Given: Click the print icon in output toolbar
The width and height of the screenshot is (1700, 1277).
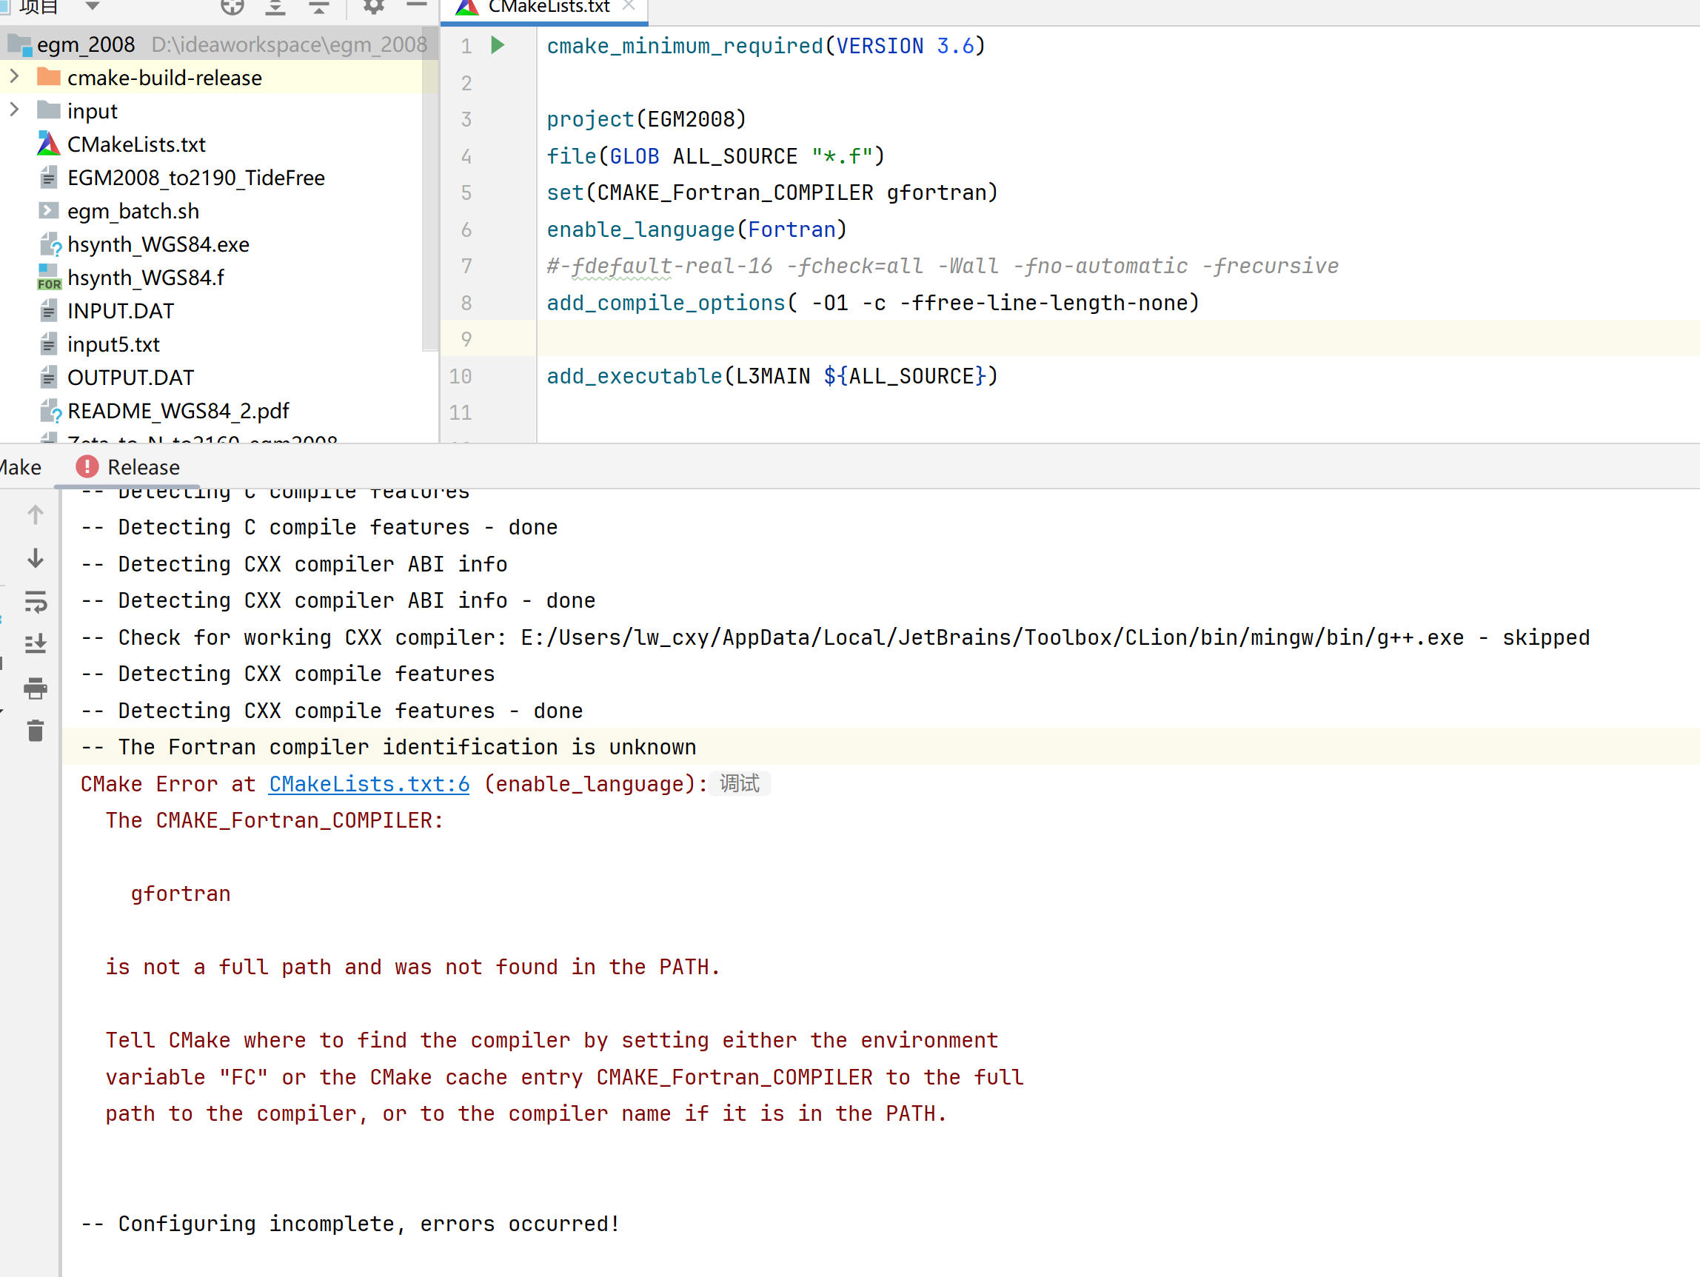Looking at the screenshot, I should [36, 688].
